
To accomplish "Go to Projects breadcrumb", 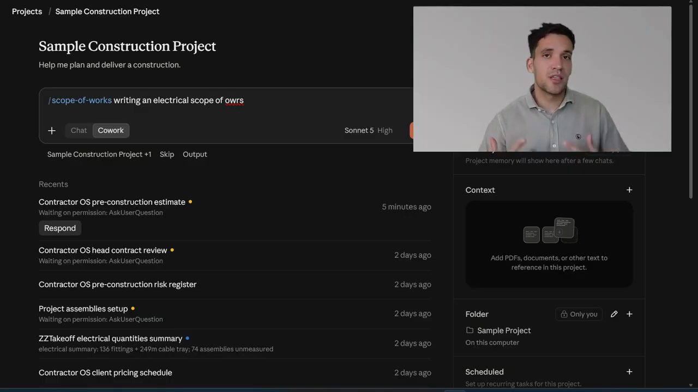I will [x=27, y=11].
